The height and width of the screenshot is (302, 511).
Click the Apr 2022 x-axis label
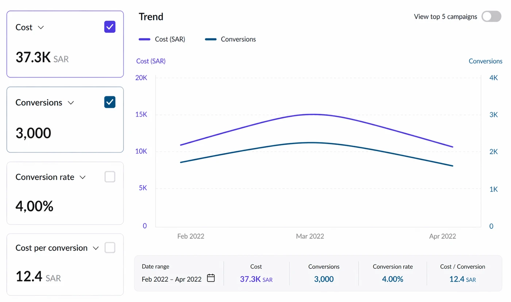pos(443,236)
